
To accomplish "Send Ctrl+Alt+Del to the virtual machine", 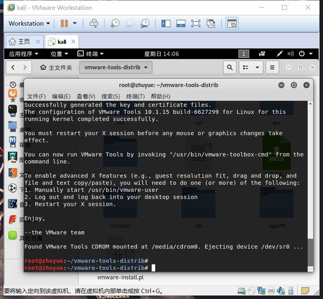I will 94,23.
